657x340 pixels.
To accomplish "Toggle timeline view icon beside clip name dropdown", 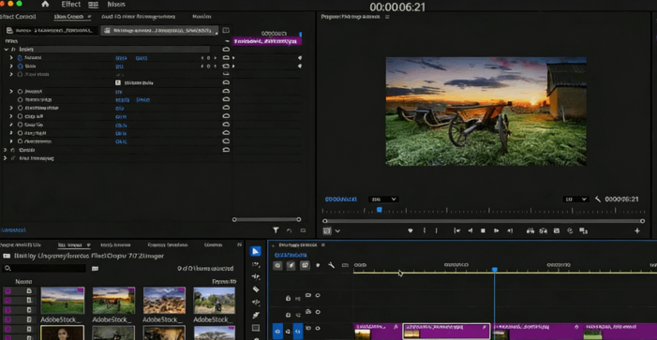I will pyautogui.click(x=226, y=30).
